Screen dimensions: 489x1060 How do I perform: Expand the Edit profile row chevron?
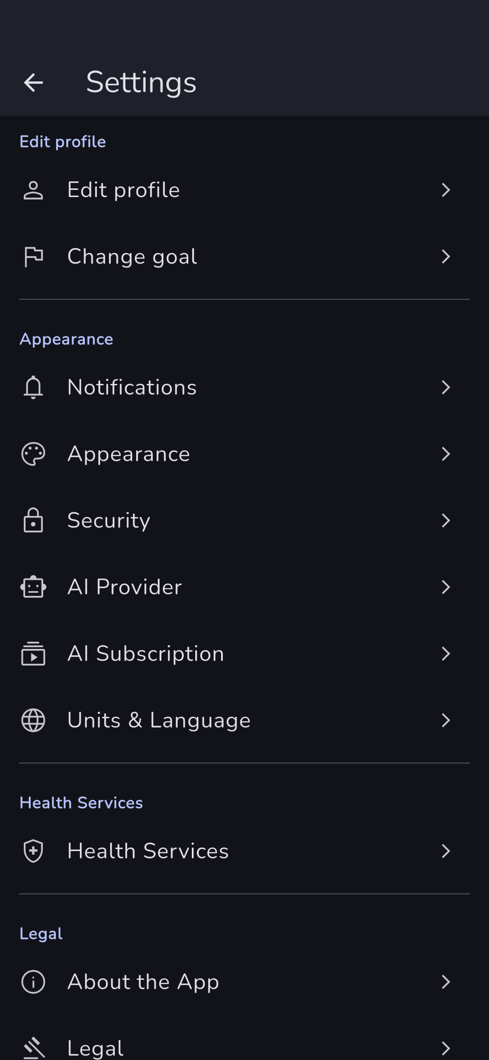point(445,190)
